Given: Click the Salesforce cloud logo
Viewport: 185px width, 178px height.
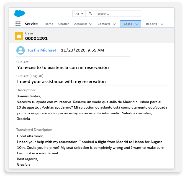Looking at the screenshot, I should [19, 14].
